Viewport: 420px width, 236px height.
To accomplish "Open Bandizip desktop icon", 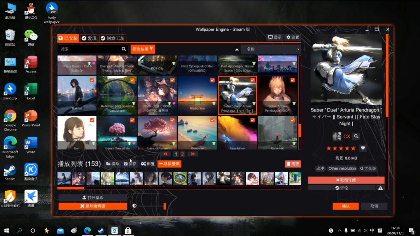I will pyautogui.click(x=10, y=92).
